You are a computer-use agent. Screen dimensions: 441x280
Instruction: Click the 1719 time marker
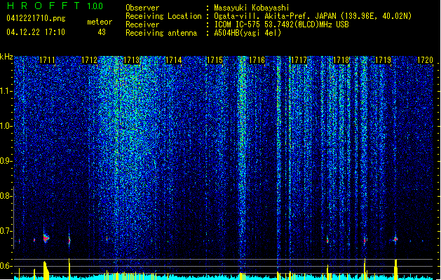tap(383, 60)
